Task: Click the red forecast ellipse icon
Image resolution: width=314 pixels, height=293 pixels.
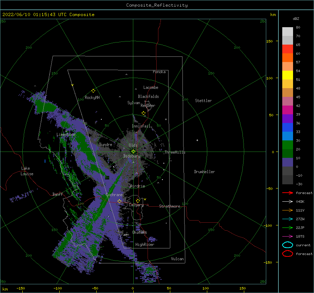Action: tap(287, 254)
